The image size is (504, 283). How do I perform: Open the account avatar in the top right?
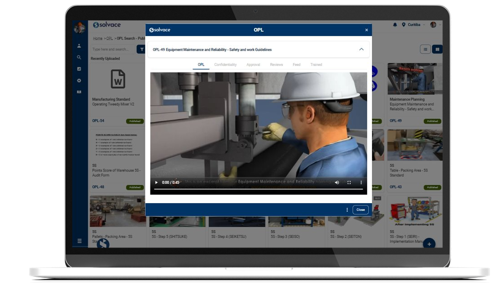coord(433,25)
